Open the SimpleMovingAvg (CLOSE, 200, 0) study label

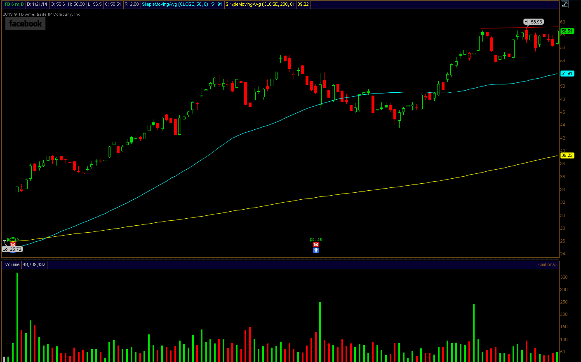[260, 4]
